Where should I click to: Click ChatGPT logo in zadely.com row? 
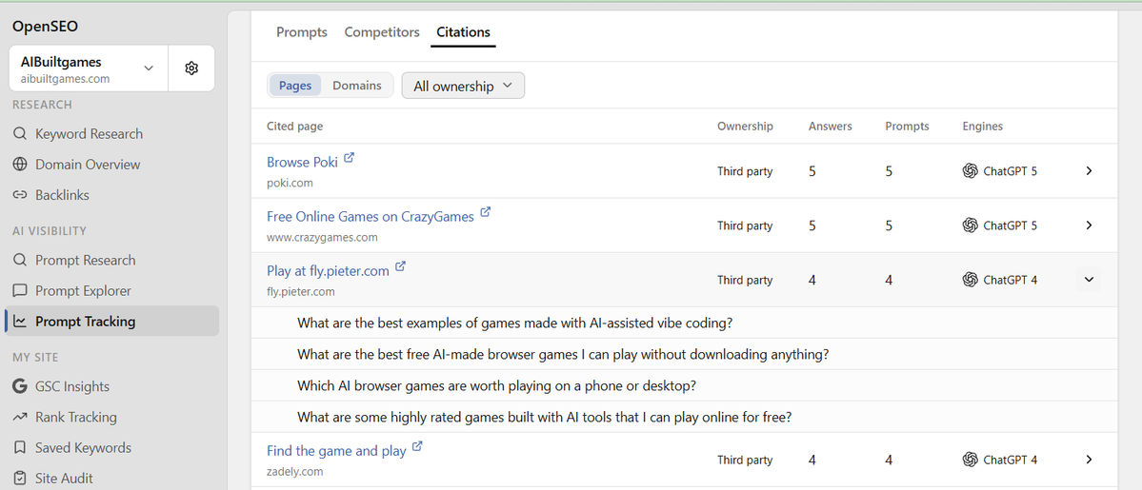pyautogui.click(x=970, y=460)
